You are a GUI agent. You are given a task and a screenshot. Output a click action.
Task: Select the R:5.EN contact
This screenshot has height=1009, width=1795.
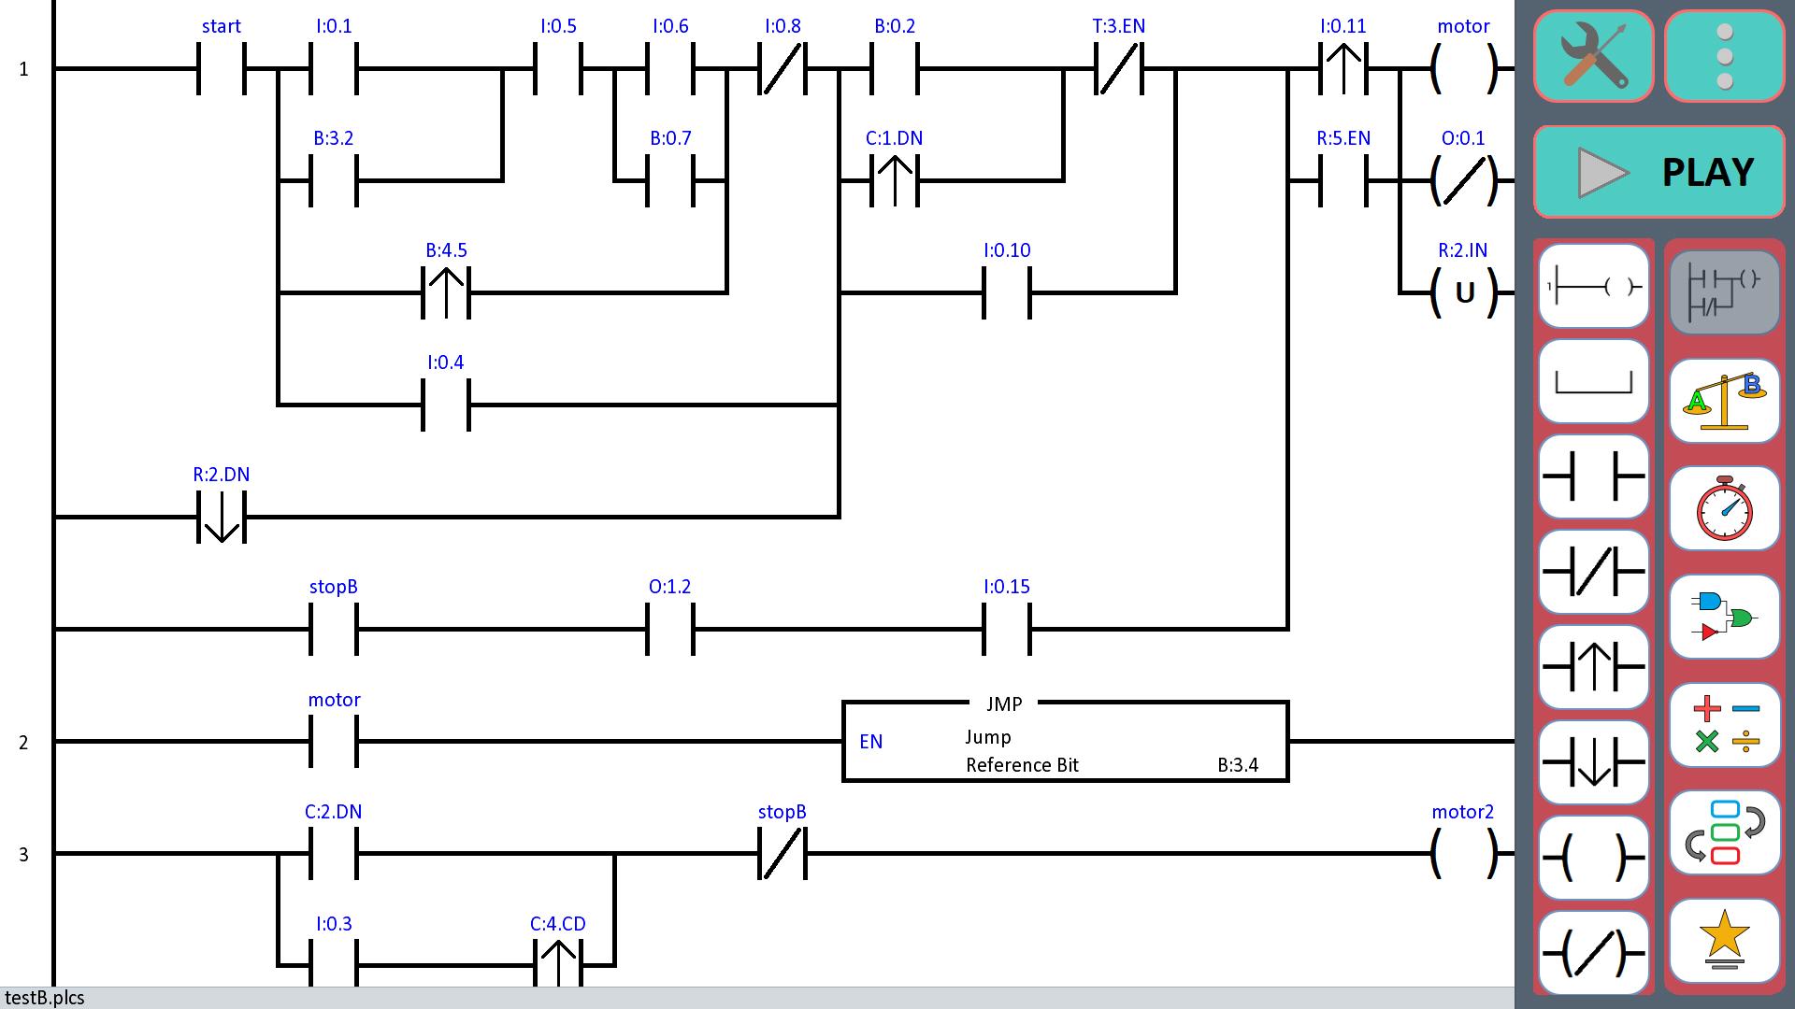(x=1343, y=181)
